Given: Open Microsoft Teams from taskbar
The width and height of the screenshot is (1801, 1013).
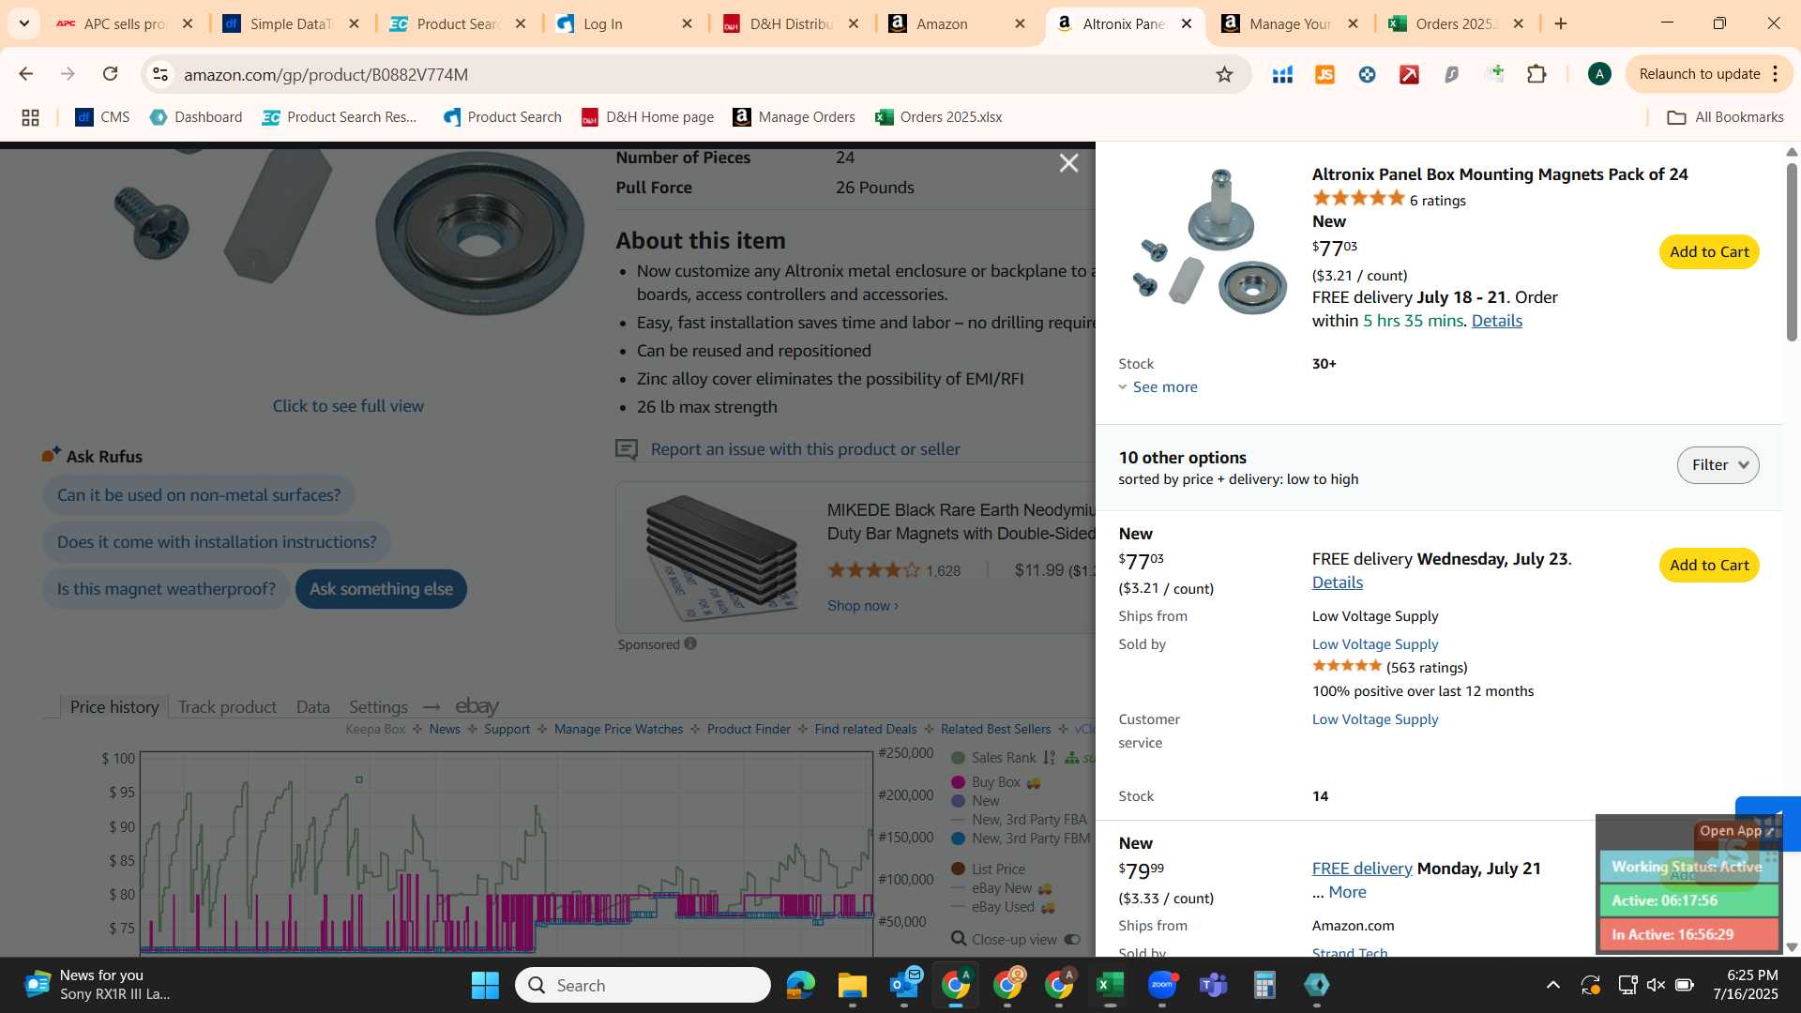Looking at the screenshot, I should (x=1213, y=985).
